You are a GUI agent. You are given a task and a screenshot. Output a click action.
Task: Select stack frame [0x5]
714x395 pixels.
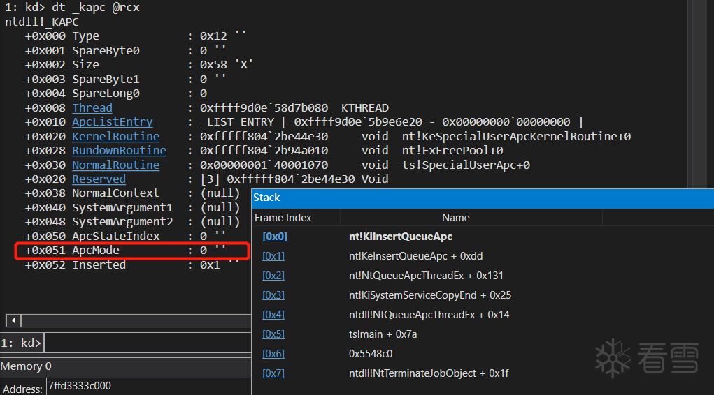click(273, 334)
